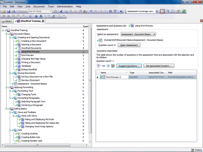
Task: Switch to single pane layout view
Action: pos(162,11)
